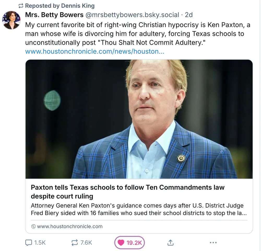Click the "2d" post timestamp
261x251 pixels.
(x=189, y=15)
